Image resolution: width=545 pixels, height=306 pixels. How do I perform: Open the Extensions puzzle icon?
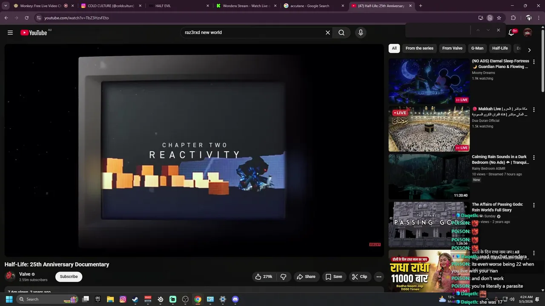(x=513, y=18)
